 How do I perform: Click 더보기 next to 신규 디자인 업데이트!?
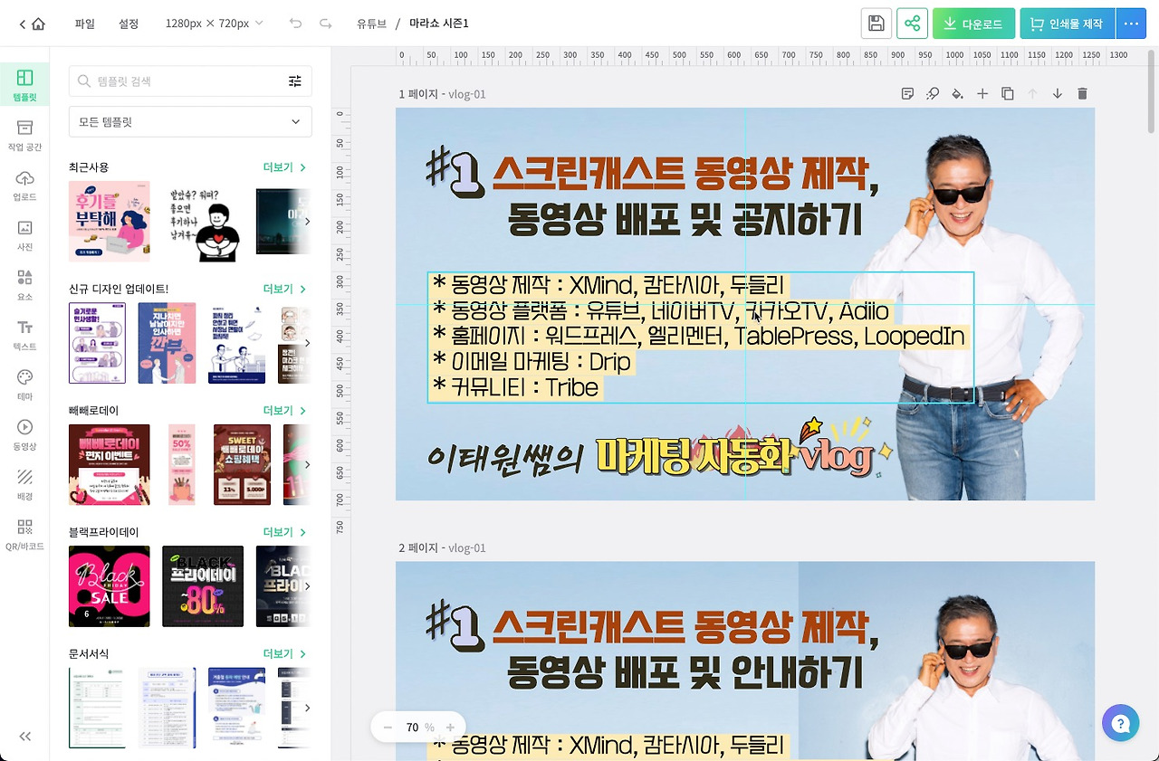pos(284,289)
